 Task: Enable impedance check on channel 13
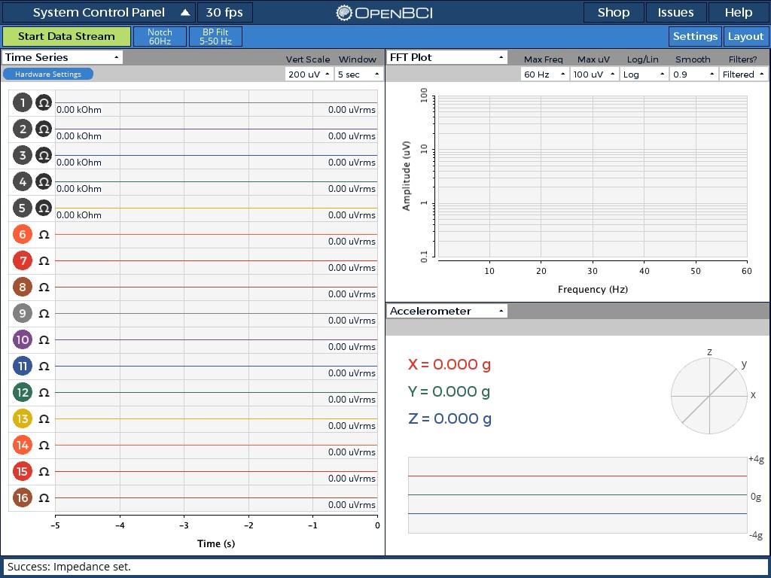pyautogui.click(x=44, y=418)
